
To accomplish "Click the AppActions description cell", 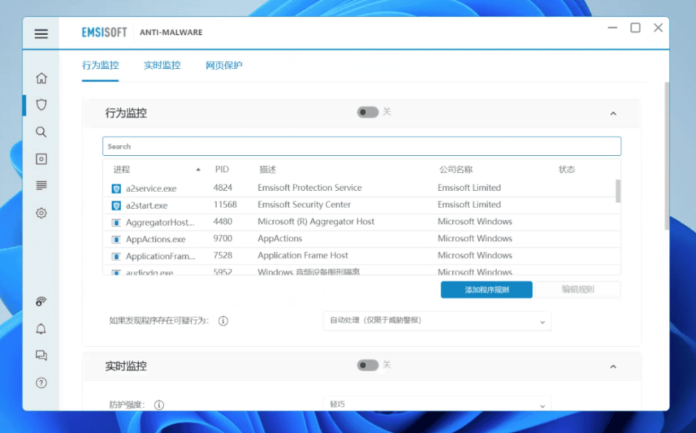I will pyautogui.click(x=280, y=239).
